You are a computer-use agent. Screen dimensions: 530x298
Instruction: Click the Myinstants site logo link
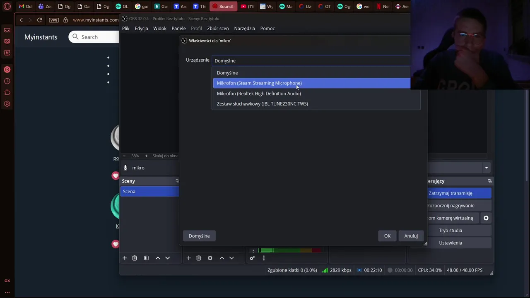pyautogui.click(x=41, y=37)
